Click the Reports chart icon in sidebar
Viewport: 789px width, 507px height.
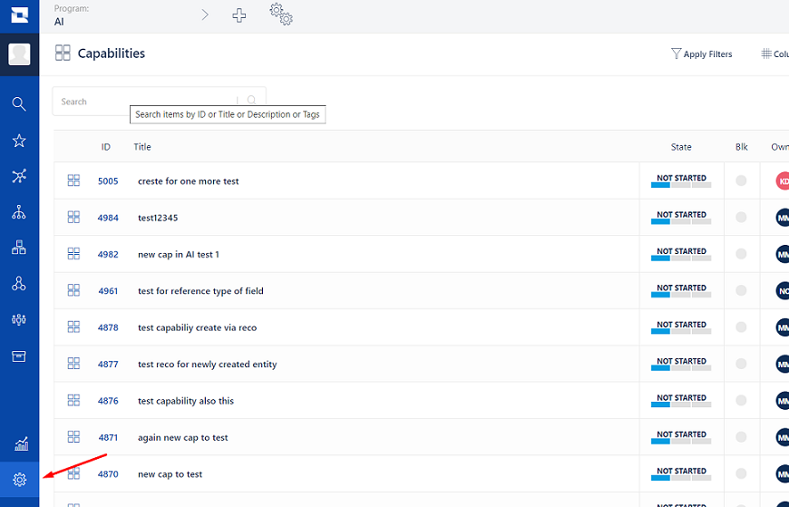(x=19, y=444)
